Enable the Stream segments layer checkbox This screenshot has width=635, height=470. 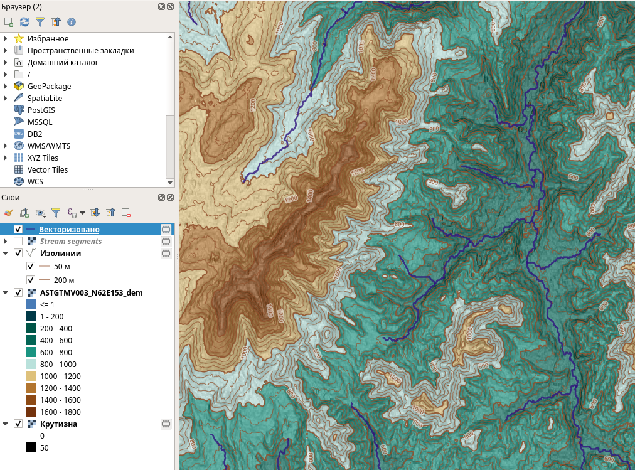point(18,242)
